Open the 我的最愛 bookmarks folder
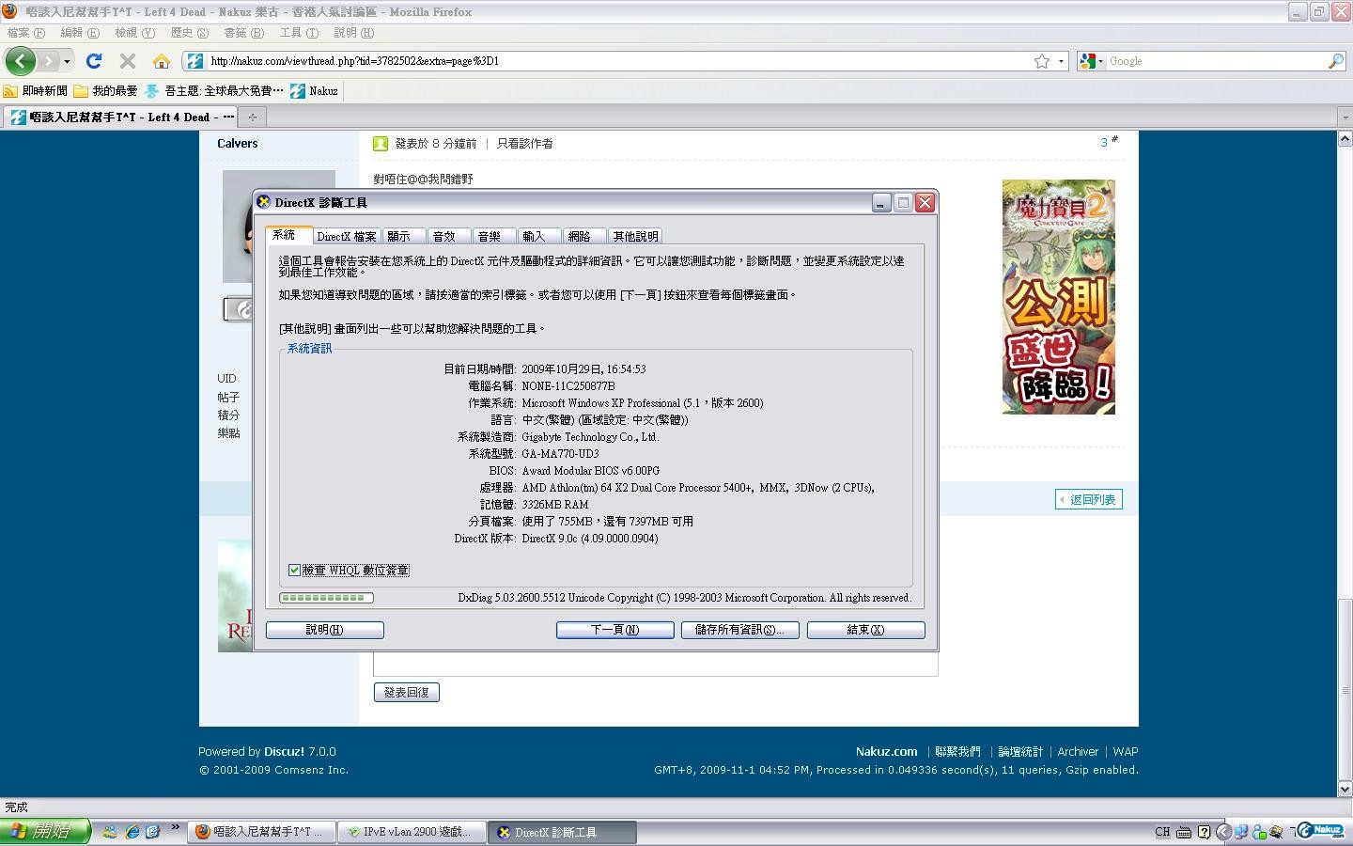The height and width of the screenshot is (846, 1353). (x=105, y=91)
